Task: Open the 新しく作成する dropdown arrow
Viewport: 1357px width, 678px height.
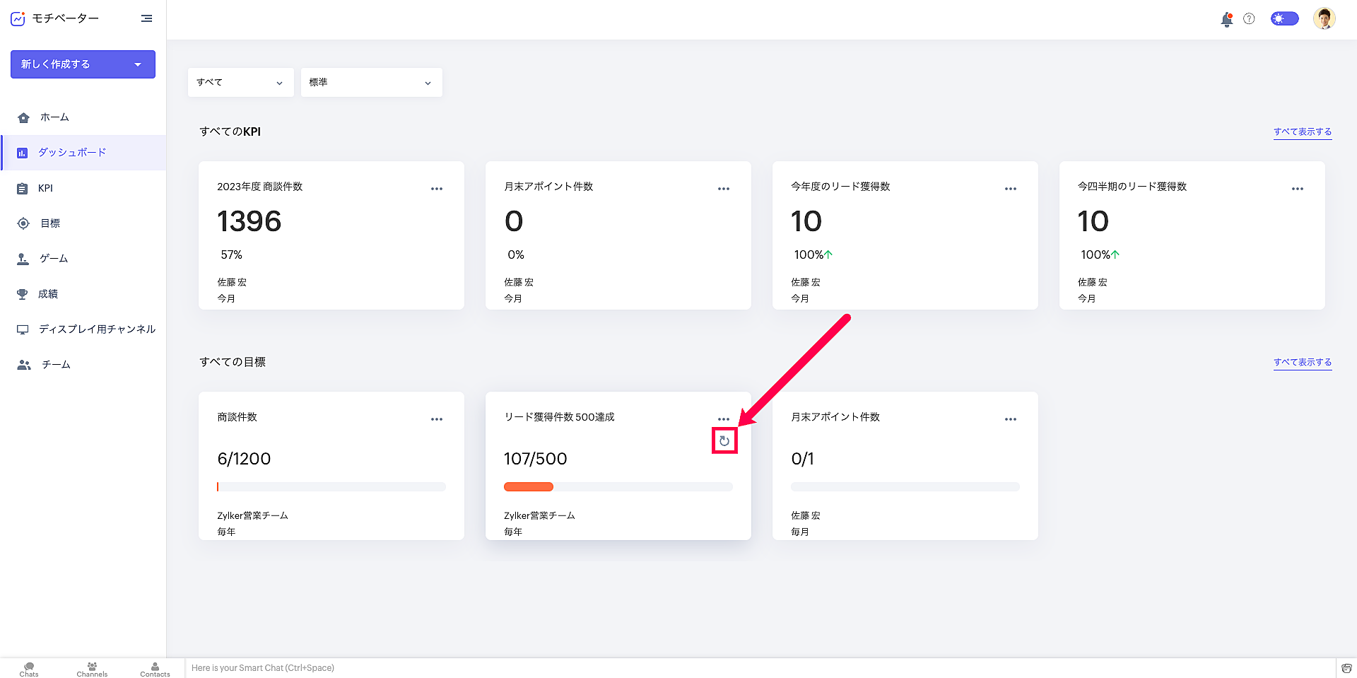Action: [138, 64]
